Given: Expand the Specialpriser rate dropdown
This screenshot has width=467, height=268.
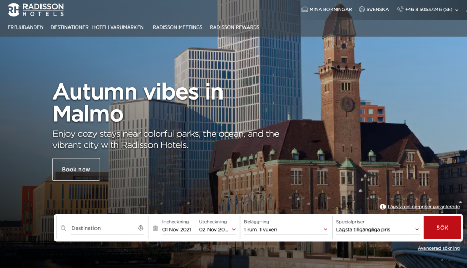Looking at the screenshot, I should tap(377, 229).
